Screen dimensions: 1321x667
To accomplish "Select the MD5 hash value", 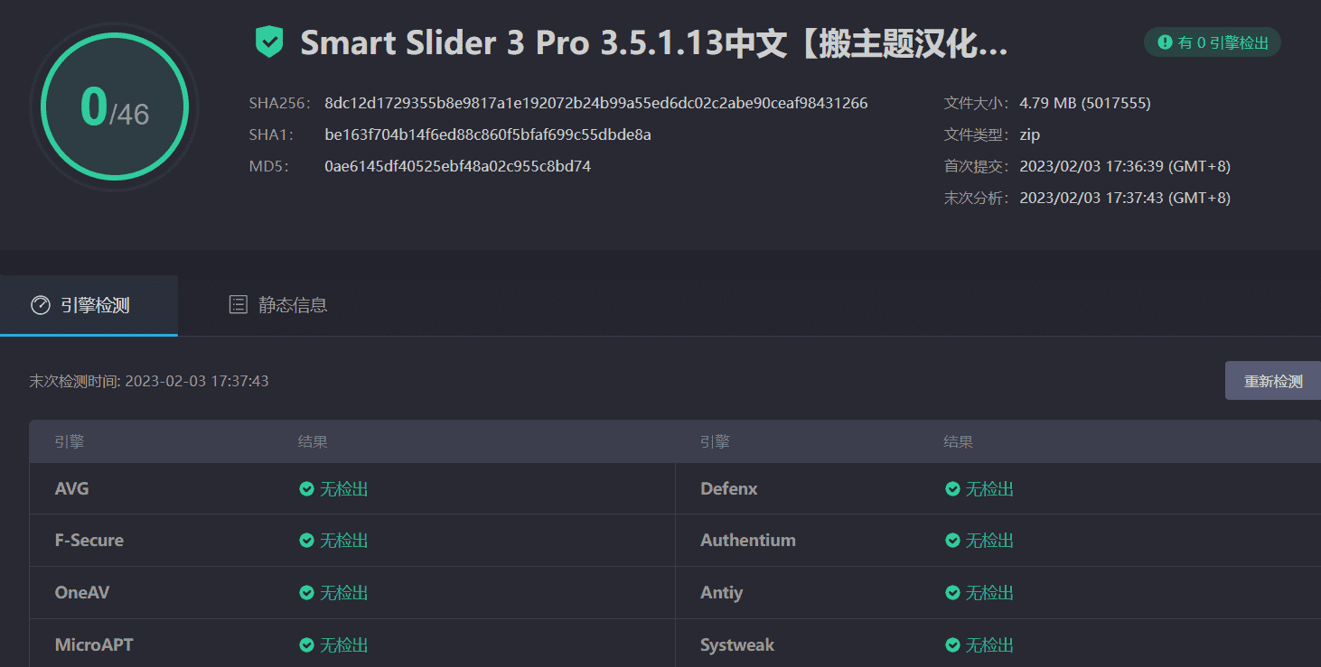I will 458,167.
